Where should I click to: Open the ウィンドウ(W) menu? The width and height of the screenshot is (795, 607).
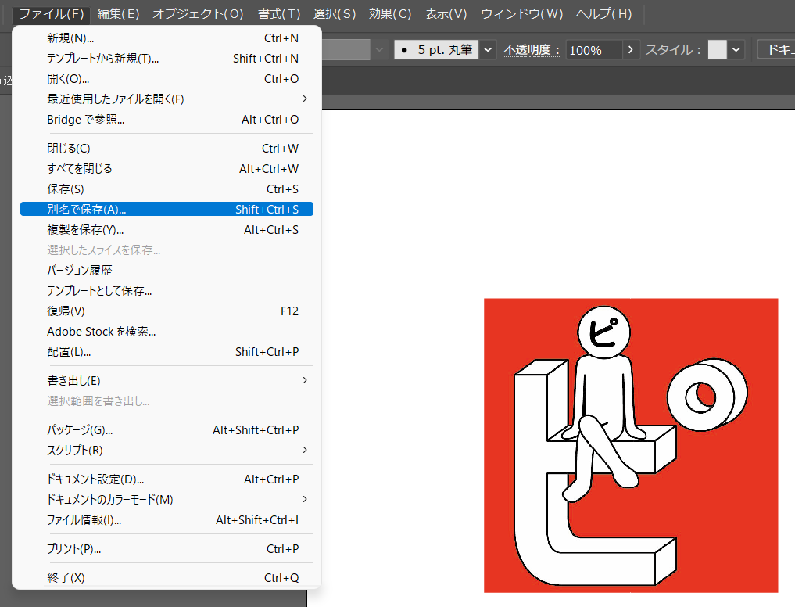click(x=521, y=14)
